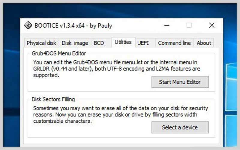The image size is (240, 150).
Task: Click the active Utilities tab
Action: [123, 42]
